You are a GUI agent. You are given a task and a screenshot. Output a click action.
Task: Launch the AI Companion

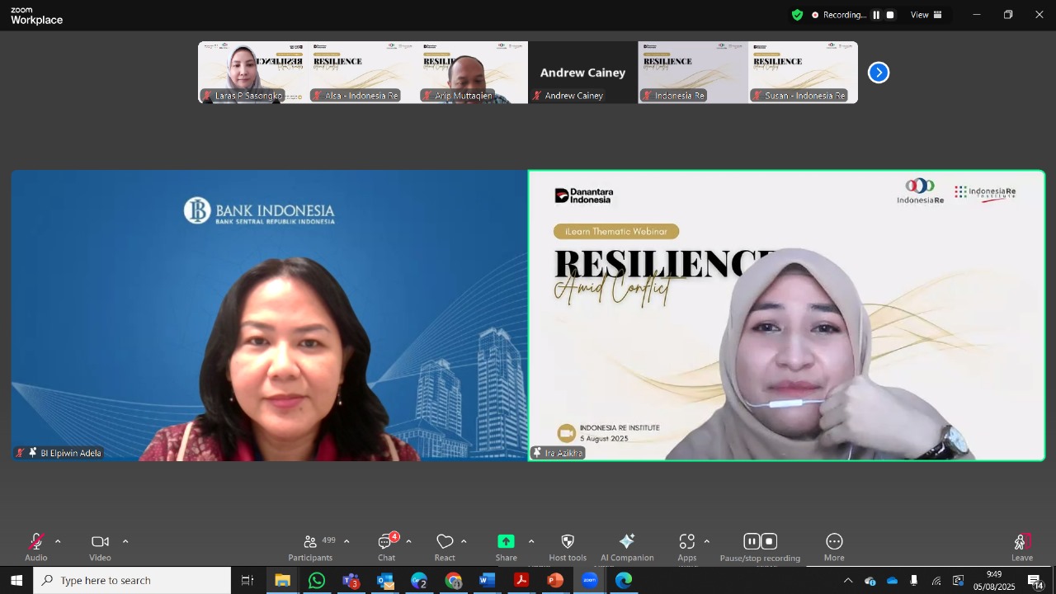point(627,546)
